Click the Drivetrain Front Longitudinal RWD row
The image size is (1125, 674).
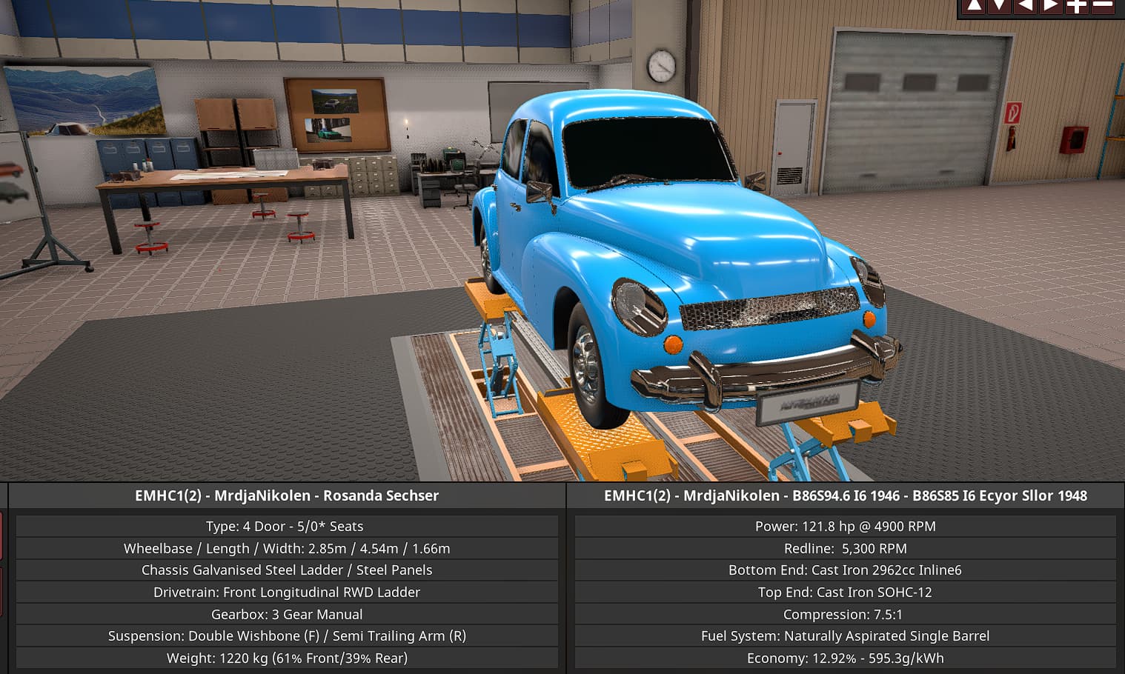click(x=287, y=593)
